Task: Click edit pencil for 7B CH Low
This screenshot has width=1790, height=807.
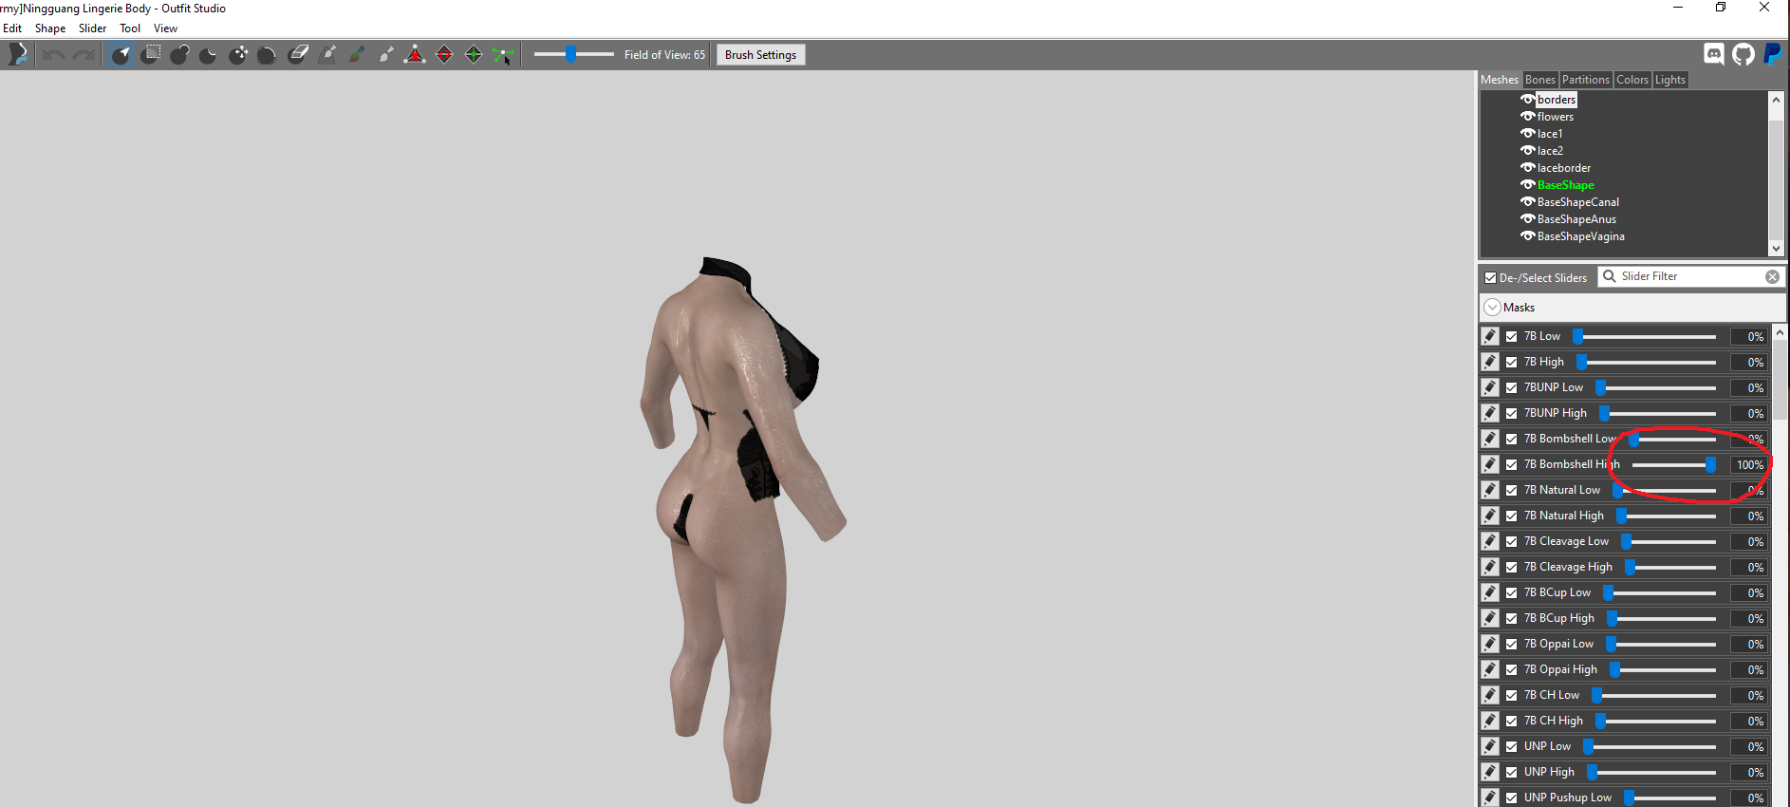Action: [1490, 695]
